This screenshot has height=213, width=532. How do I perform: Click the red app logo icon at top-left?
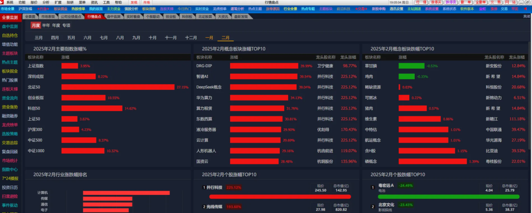coord(2,2)
